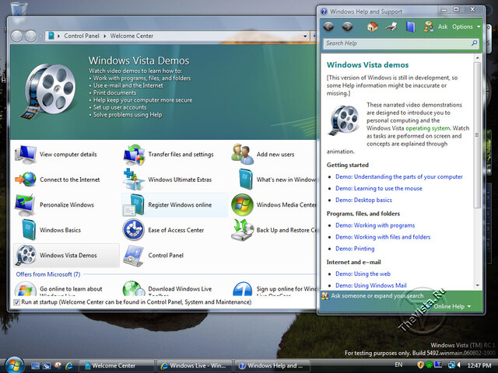Viewport: 498px width, 373px height.
Task: Open the Control Panel icon in Welcome Center
Action: [x=133, y=256]
